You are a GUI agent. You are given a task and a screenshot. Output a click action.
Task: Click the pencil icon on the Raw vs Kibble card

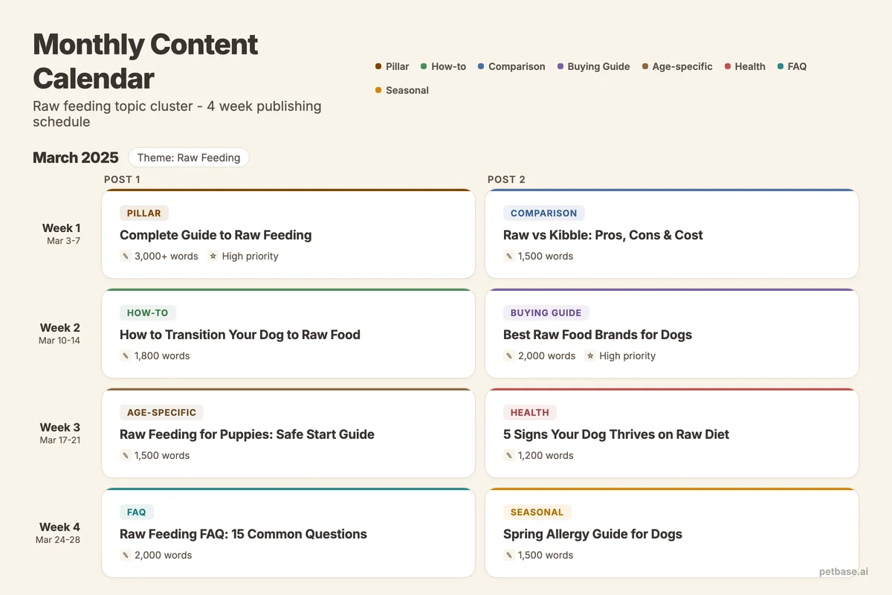[x=508, y=255]
